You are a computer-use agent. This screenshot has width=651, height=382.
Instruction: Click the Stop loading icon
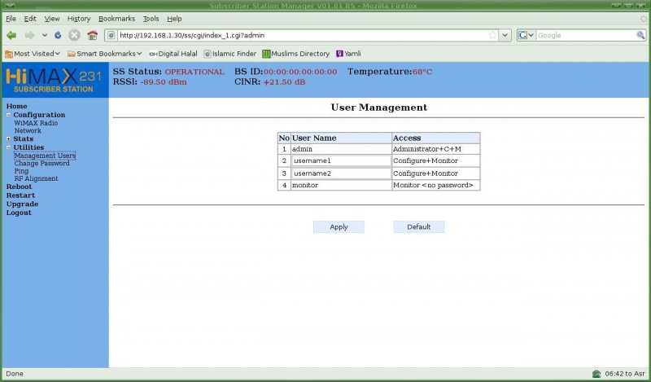[x=74, y=35]
